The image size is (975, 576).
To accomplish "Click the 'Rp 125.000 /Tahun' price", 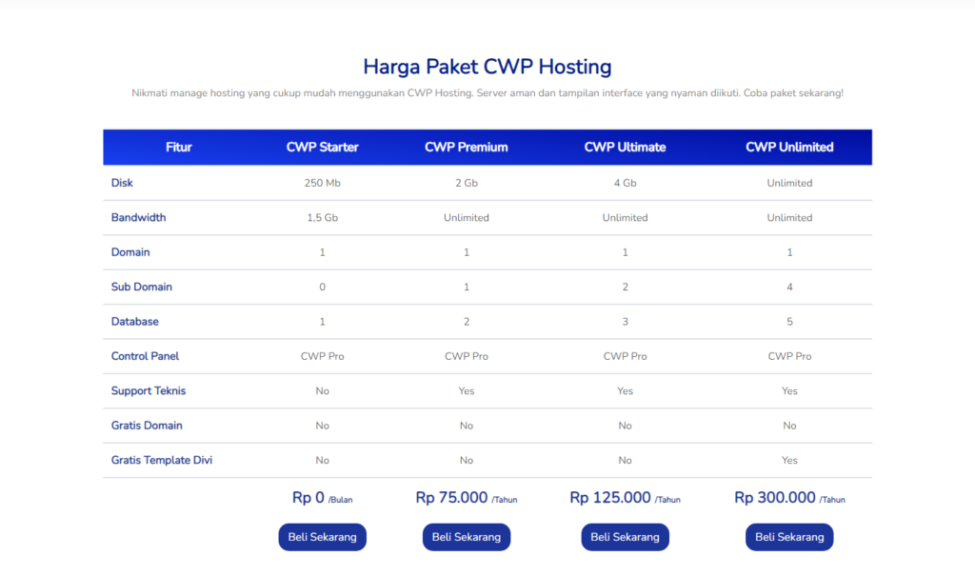I will 625,498.
